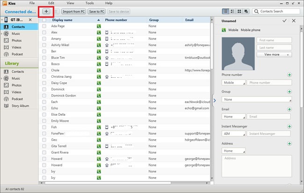Add another phone number with the green plus
Image resolution: width=304 pixels, height=193 pixels.
pyautogui.click(x=289, y=75)
